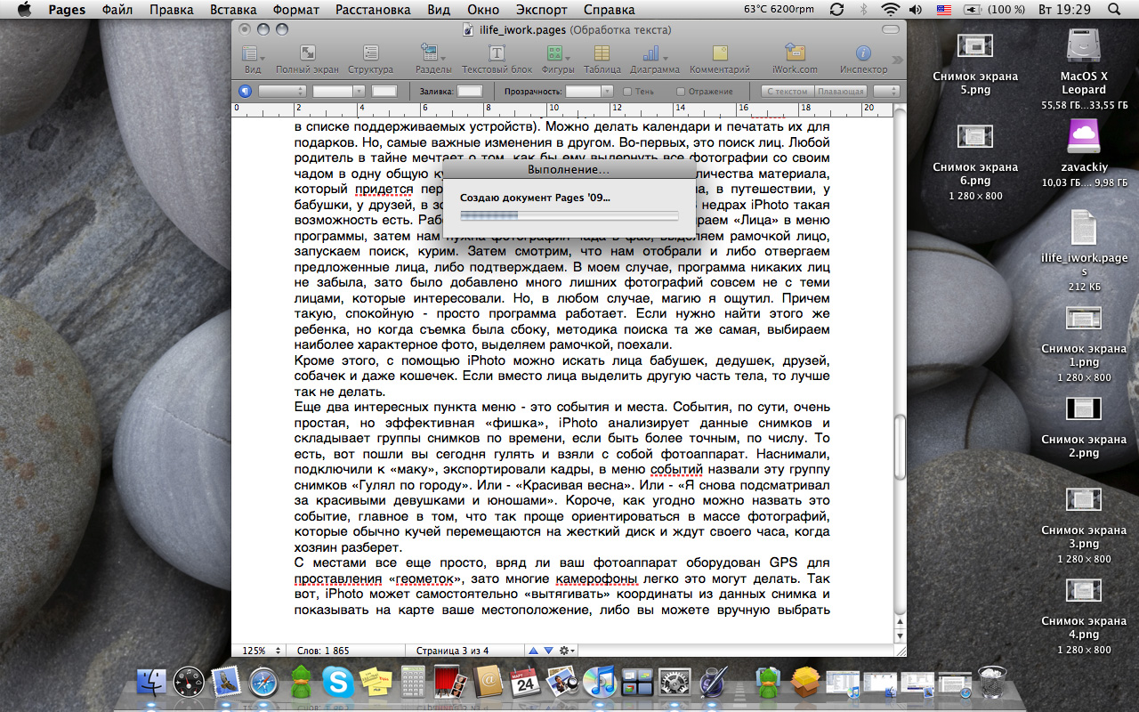Viewport: 1139px width, 712px height.
Task: Go to previous page with up arrow
Action: coord(534,651)
